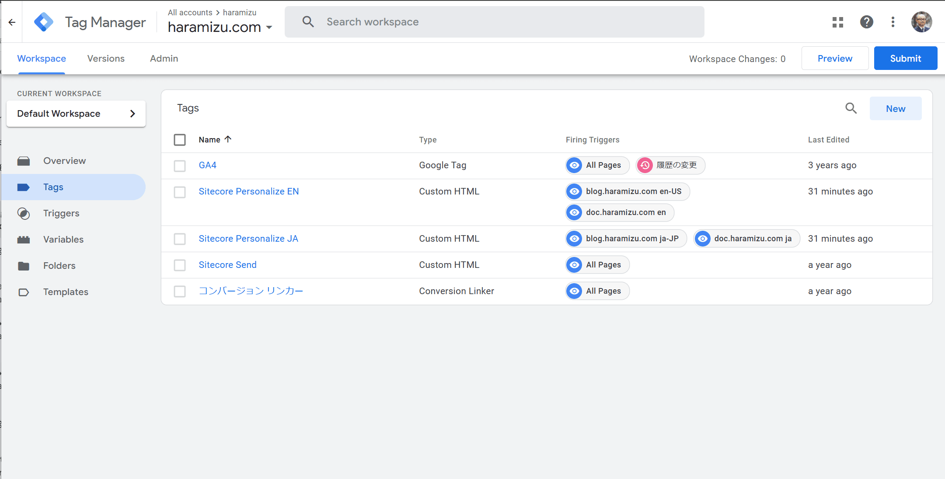Expand the Default Workspace selector
This screenshot has height=479, width=945.
point(76,114)
